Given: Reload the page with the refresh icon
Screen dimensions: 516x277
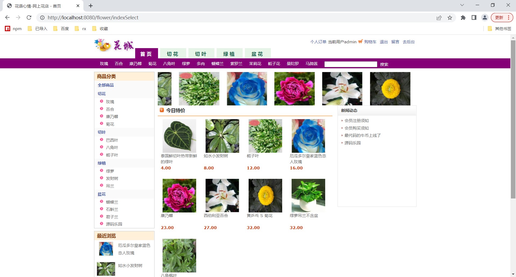Looking at the screenshot, I should click(29, 17).
